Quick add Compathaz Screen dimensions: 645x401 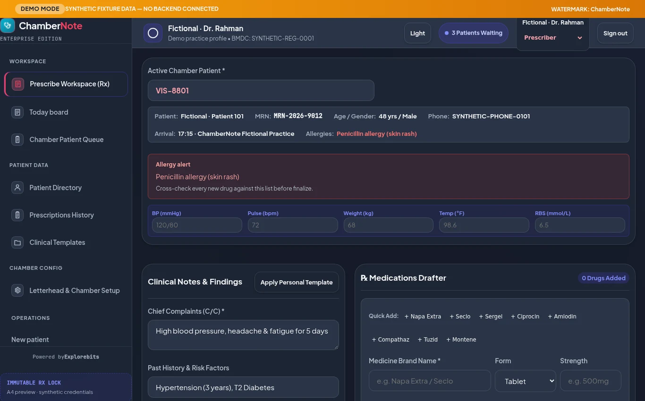tap(390, 340)
